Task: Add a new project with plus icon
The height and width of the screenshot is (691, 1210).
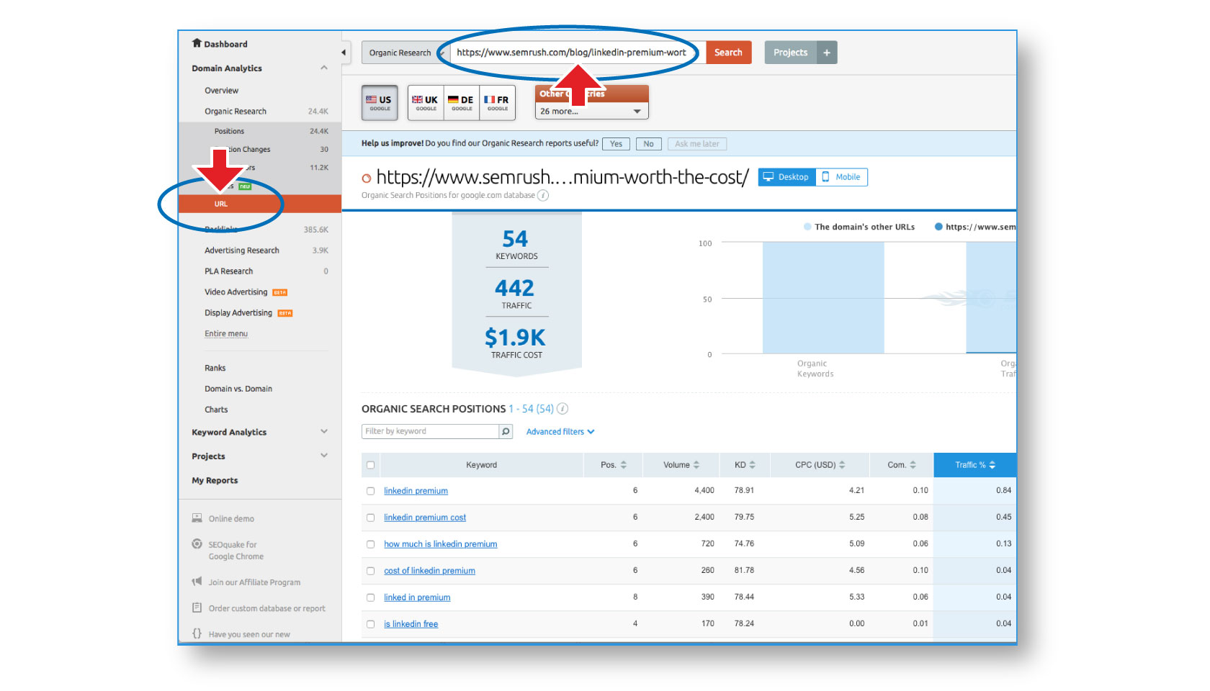Action: pos(827,53)
